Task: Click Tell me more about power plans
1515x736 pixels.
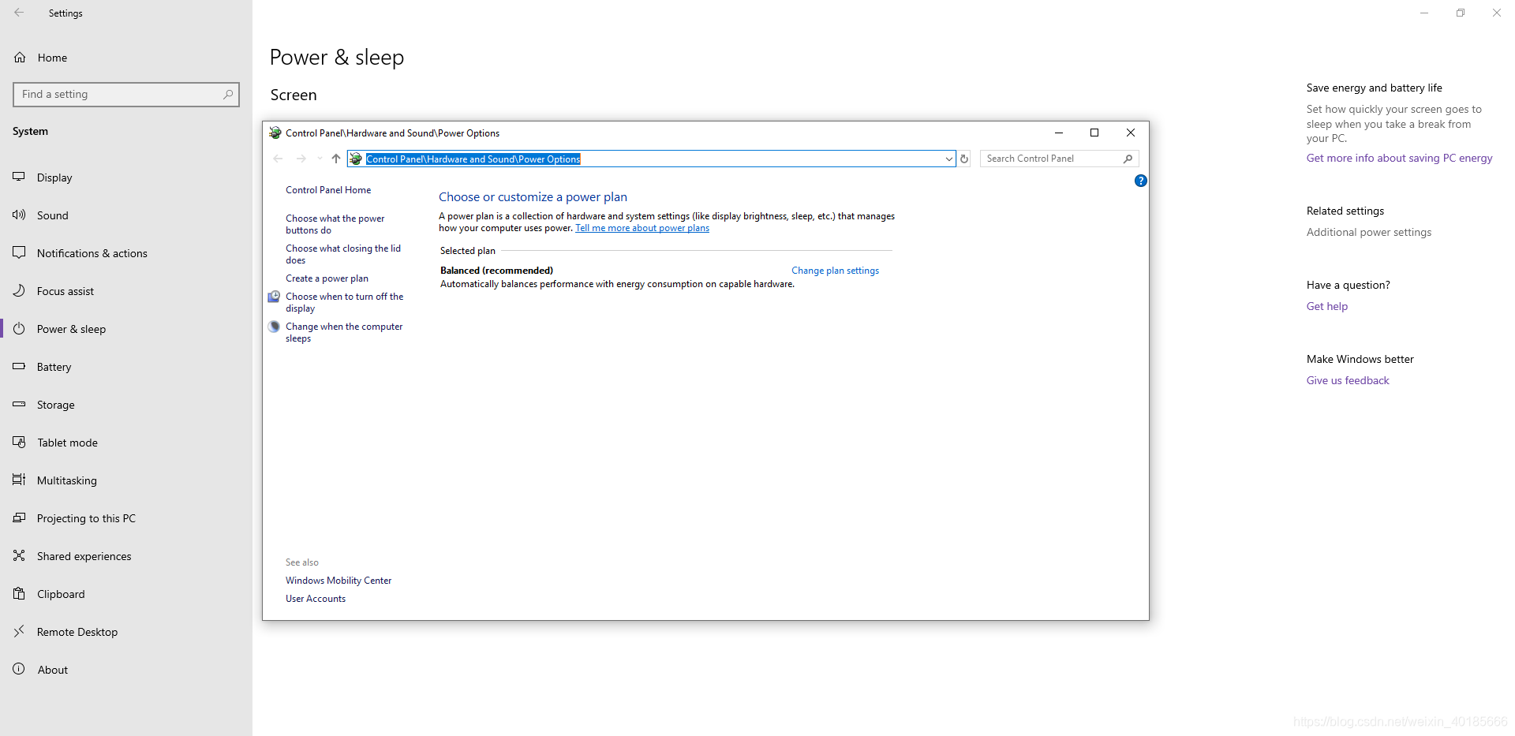Action: point(642,228)
